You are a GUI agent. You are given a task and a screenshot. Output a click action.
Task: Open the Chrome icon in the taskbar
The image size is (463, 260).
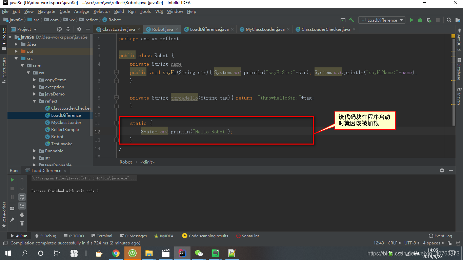116,253
